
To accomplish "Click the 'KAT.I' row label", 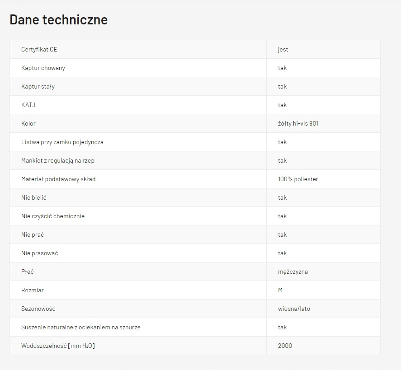I will tap(28, 105).
